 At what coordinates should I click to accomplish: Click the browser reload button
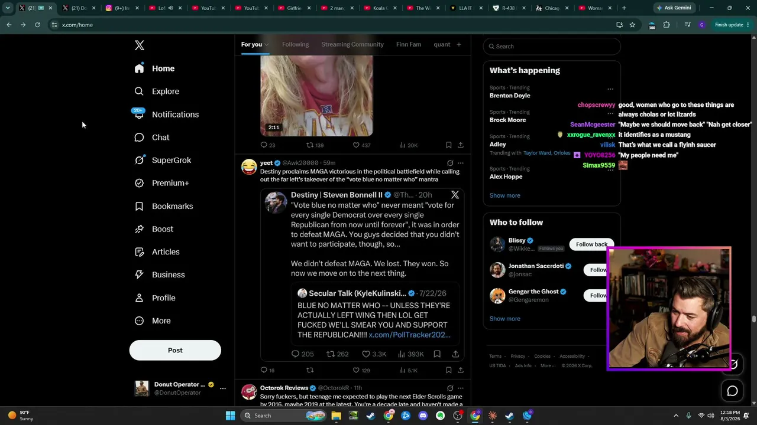tap(37, 25)
